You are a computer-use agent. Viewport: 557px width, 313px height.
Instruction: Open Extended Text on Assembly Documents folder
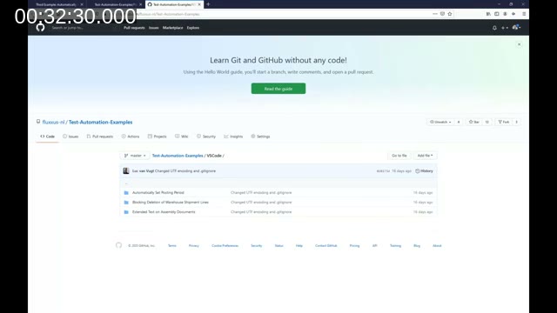click(x=164, y=212)
